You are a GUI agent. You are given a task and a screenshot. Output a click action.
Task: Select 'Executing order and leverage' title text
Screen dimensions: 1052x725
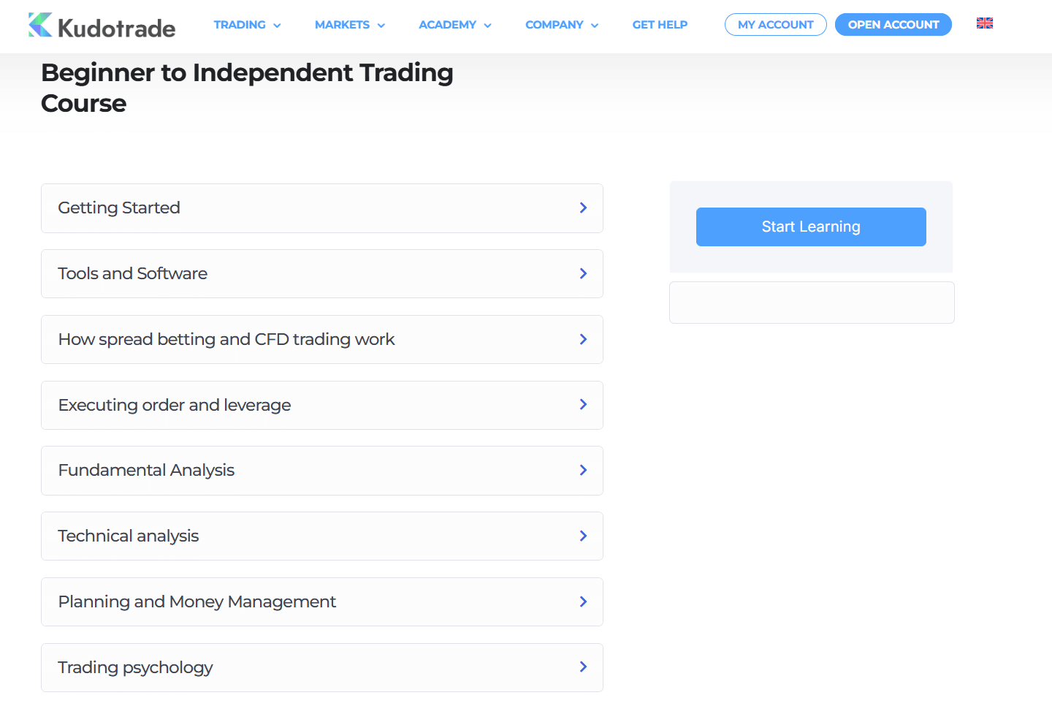tap(175, 405)
